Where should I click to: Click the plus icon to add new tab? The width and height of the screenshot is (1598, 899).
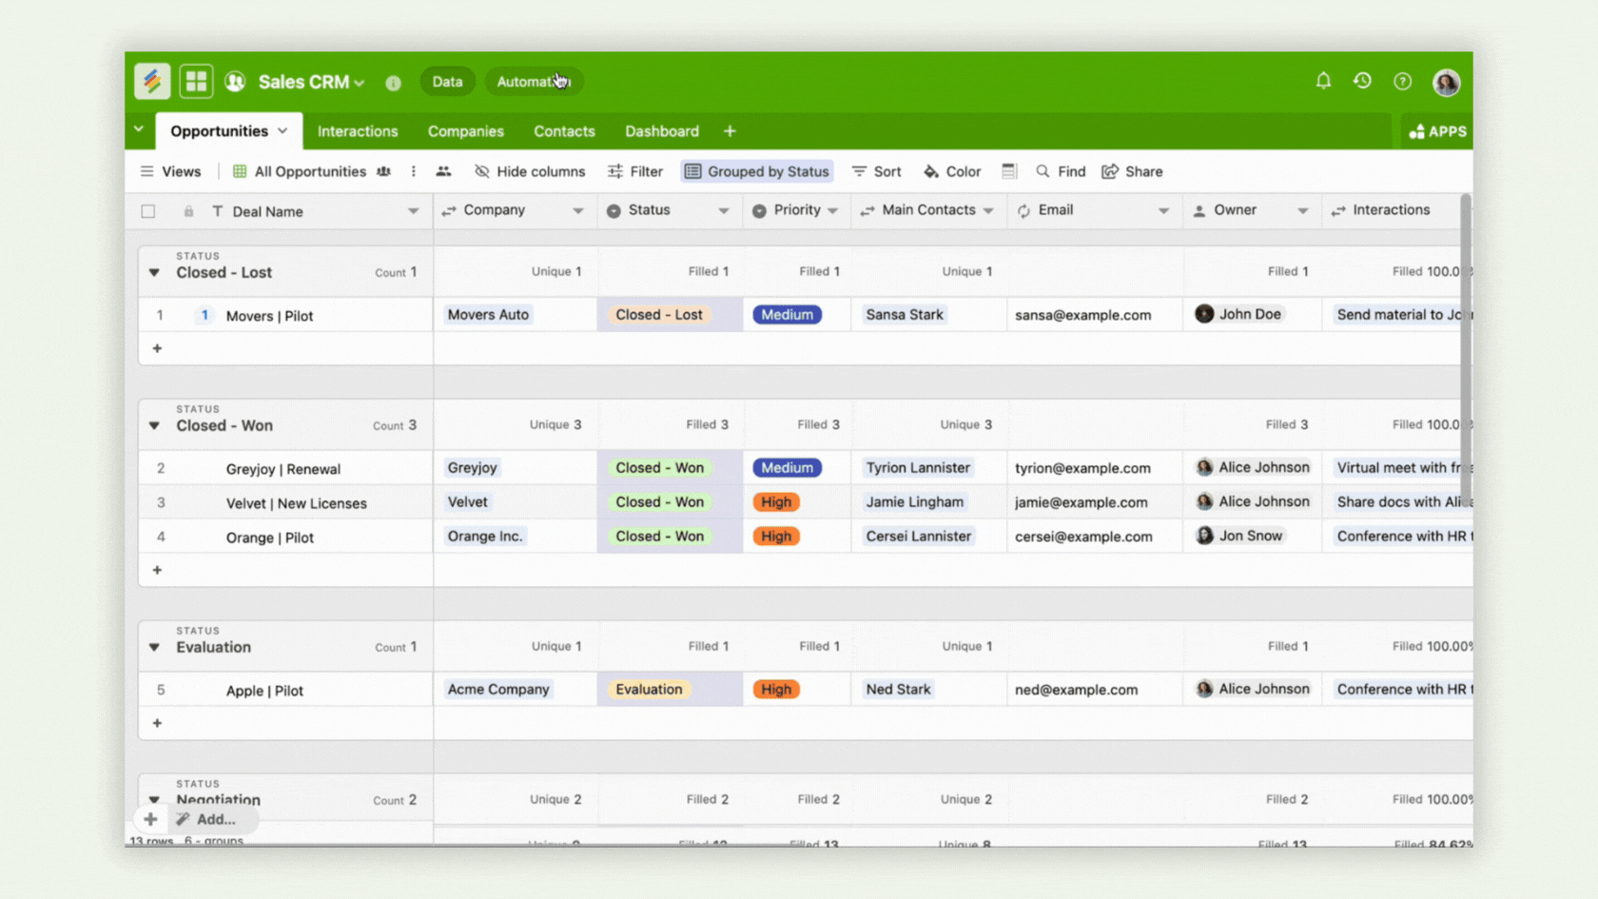click(x=730, y=131)
